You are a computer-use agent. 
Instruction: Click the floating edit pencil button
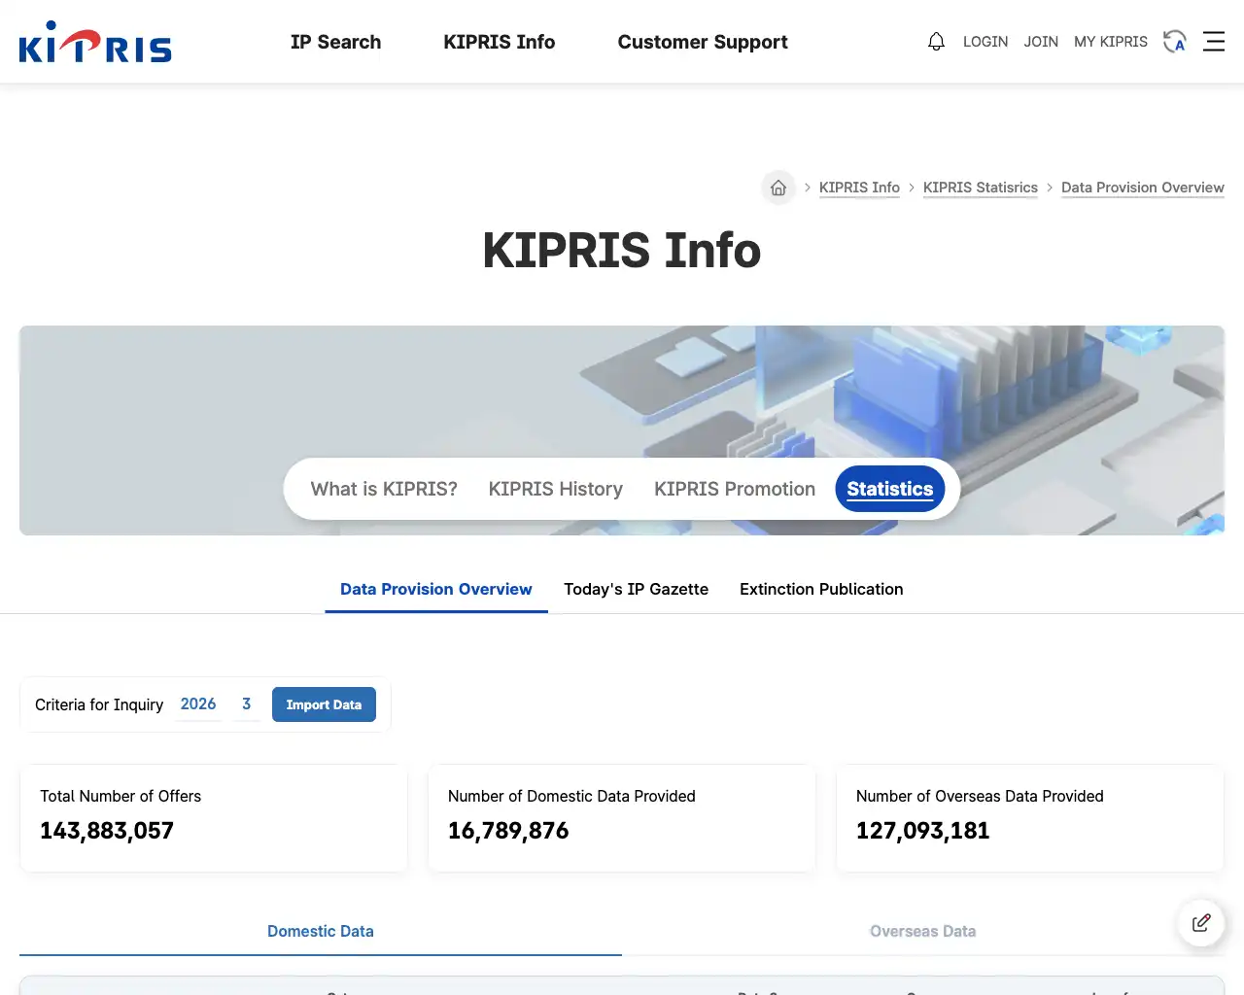coord(1201,922)
